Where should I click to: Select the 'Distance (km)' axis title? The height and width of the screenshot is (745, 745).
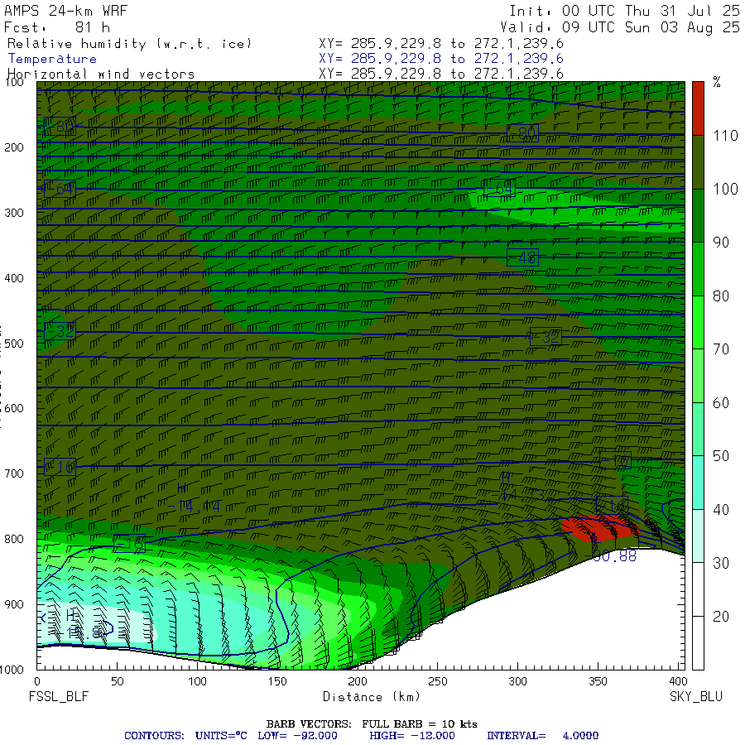(372, 697)
